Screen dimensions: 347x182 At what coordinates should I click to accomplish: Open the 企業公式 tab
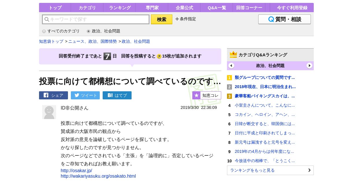(184, 8)
